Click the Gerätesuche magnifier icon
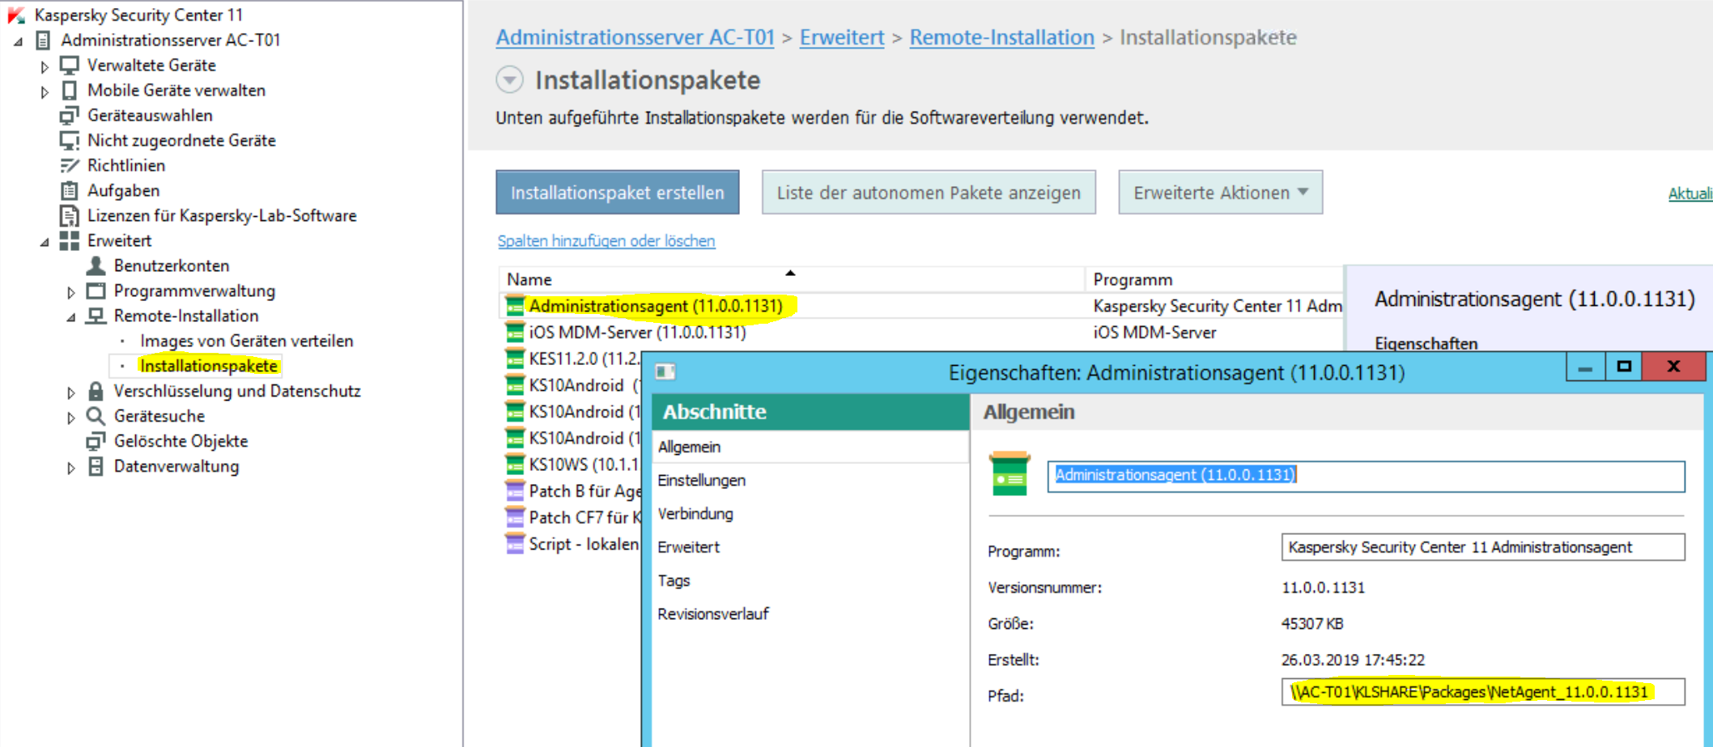Image resolution: width=1713 pixels, height=747 pixels. pos(96,416)
